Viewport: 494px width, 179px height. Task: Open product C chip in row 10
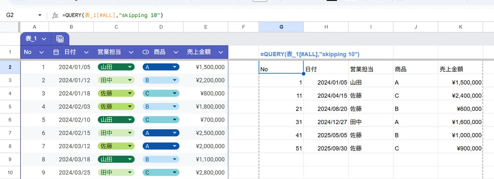[161, 173]
